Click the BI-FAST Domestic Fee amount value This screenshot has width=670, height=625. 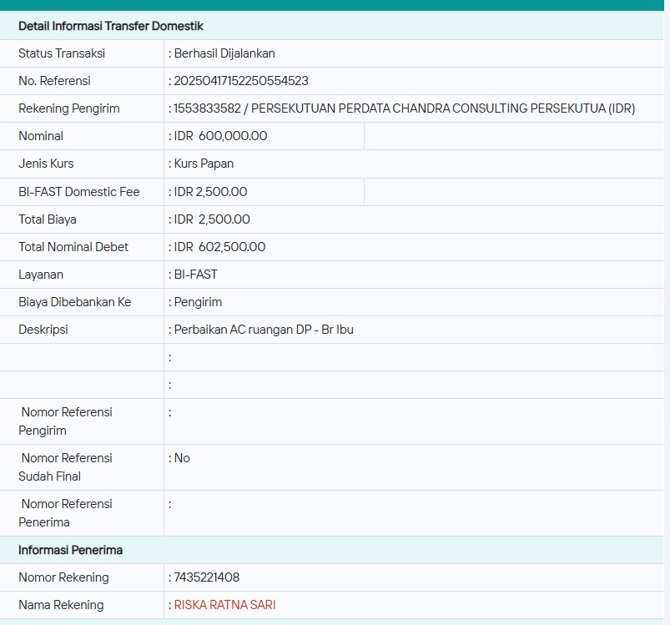210,192
